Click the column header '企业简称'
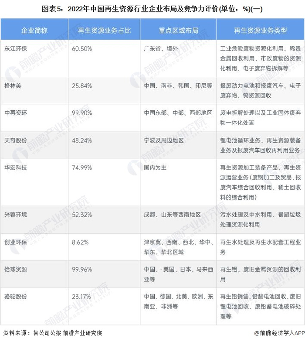The image size is (305, 342). coord(34,31)
